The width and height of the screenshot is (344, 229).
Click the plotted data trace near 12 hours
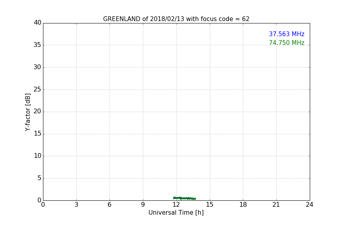(x=184, y=198)
